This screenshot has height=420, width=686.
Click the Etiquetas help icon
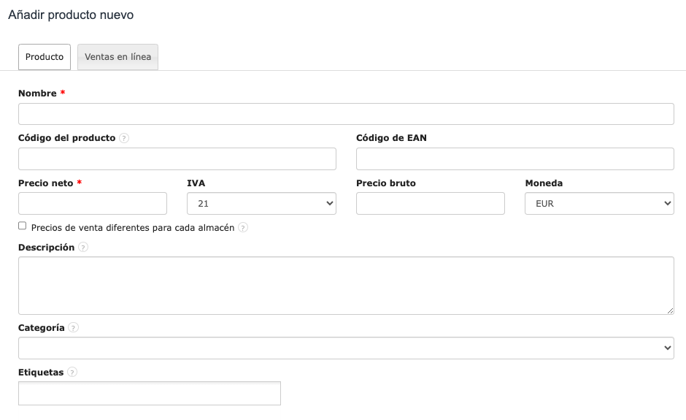[x=72, y=373]
